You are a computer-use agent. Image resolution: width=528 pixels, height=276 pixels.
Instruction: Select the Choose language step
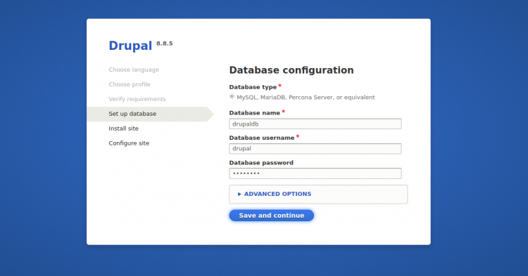coord(134,70)
